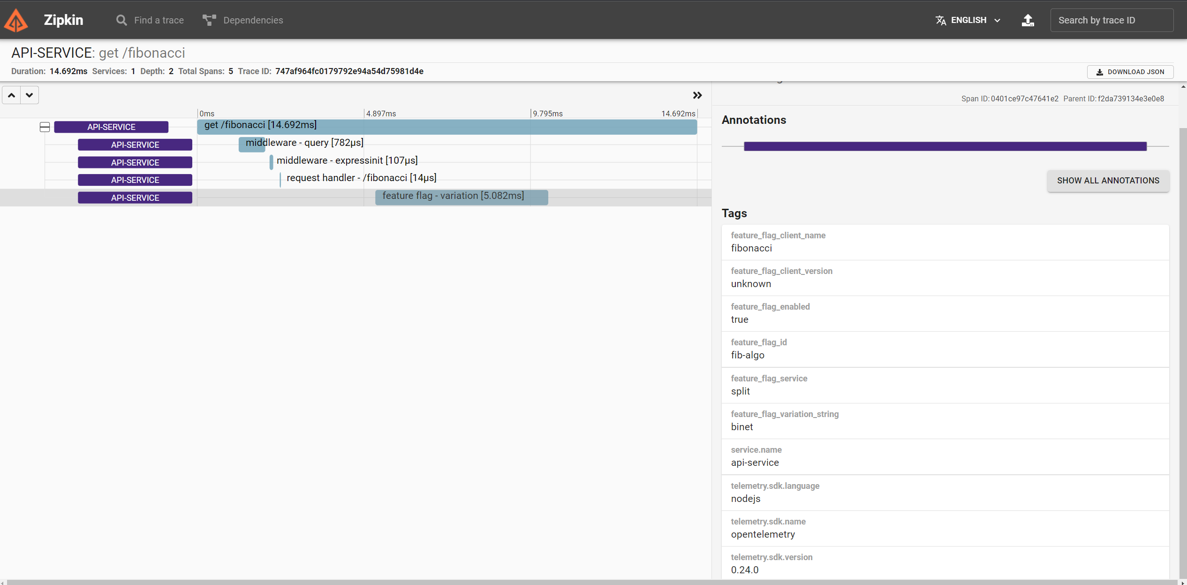This screenshot has width=1187, height=585.
Task: Click the Zipkin logo icon
Action: click(16, 20)
